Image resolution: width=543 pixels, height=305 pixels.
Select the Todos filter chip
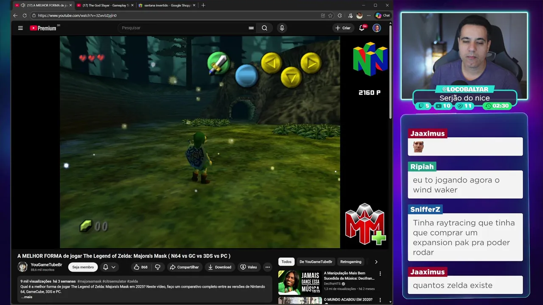[x=286, y=262]
